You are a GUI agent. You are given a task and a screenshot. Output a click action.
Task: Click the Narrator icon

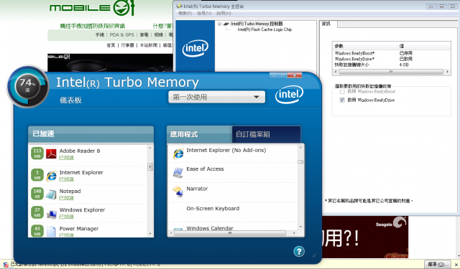pos(178,192)
